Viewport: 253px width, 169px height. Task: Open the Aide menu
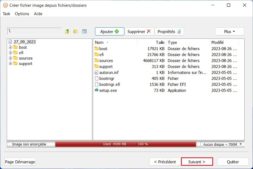click(38, 14)
